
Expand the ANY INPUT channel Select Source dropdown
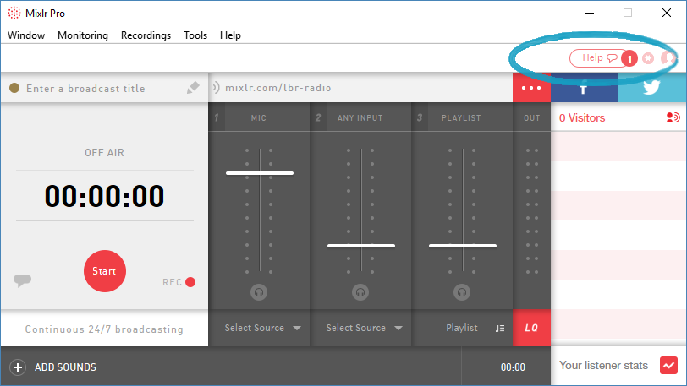point(364,328)
